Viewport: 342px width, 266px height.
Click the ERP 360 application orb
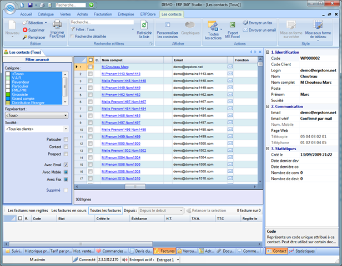[10, 8]
